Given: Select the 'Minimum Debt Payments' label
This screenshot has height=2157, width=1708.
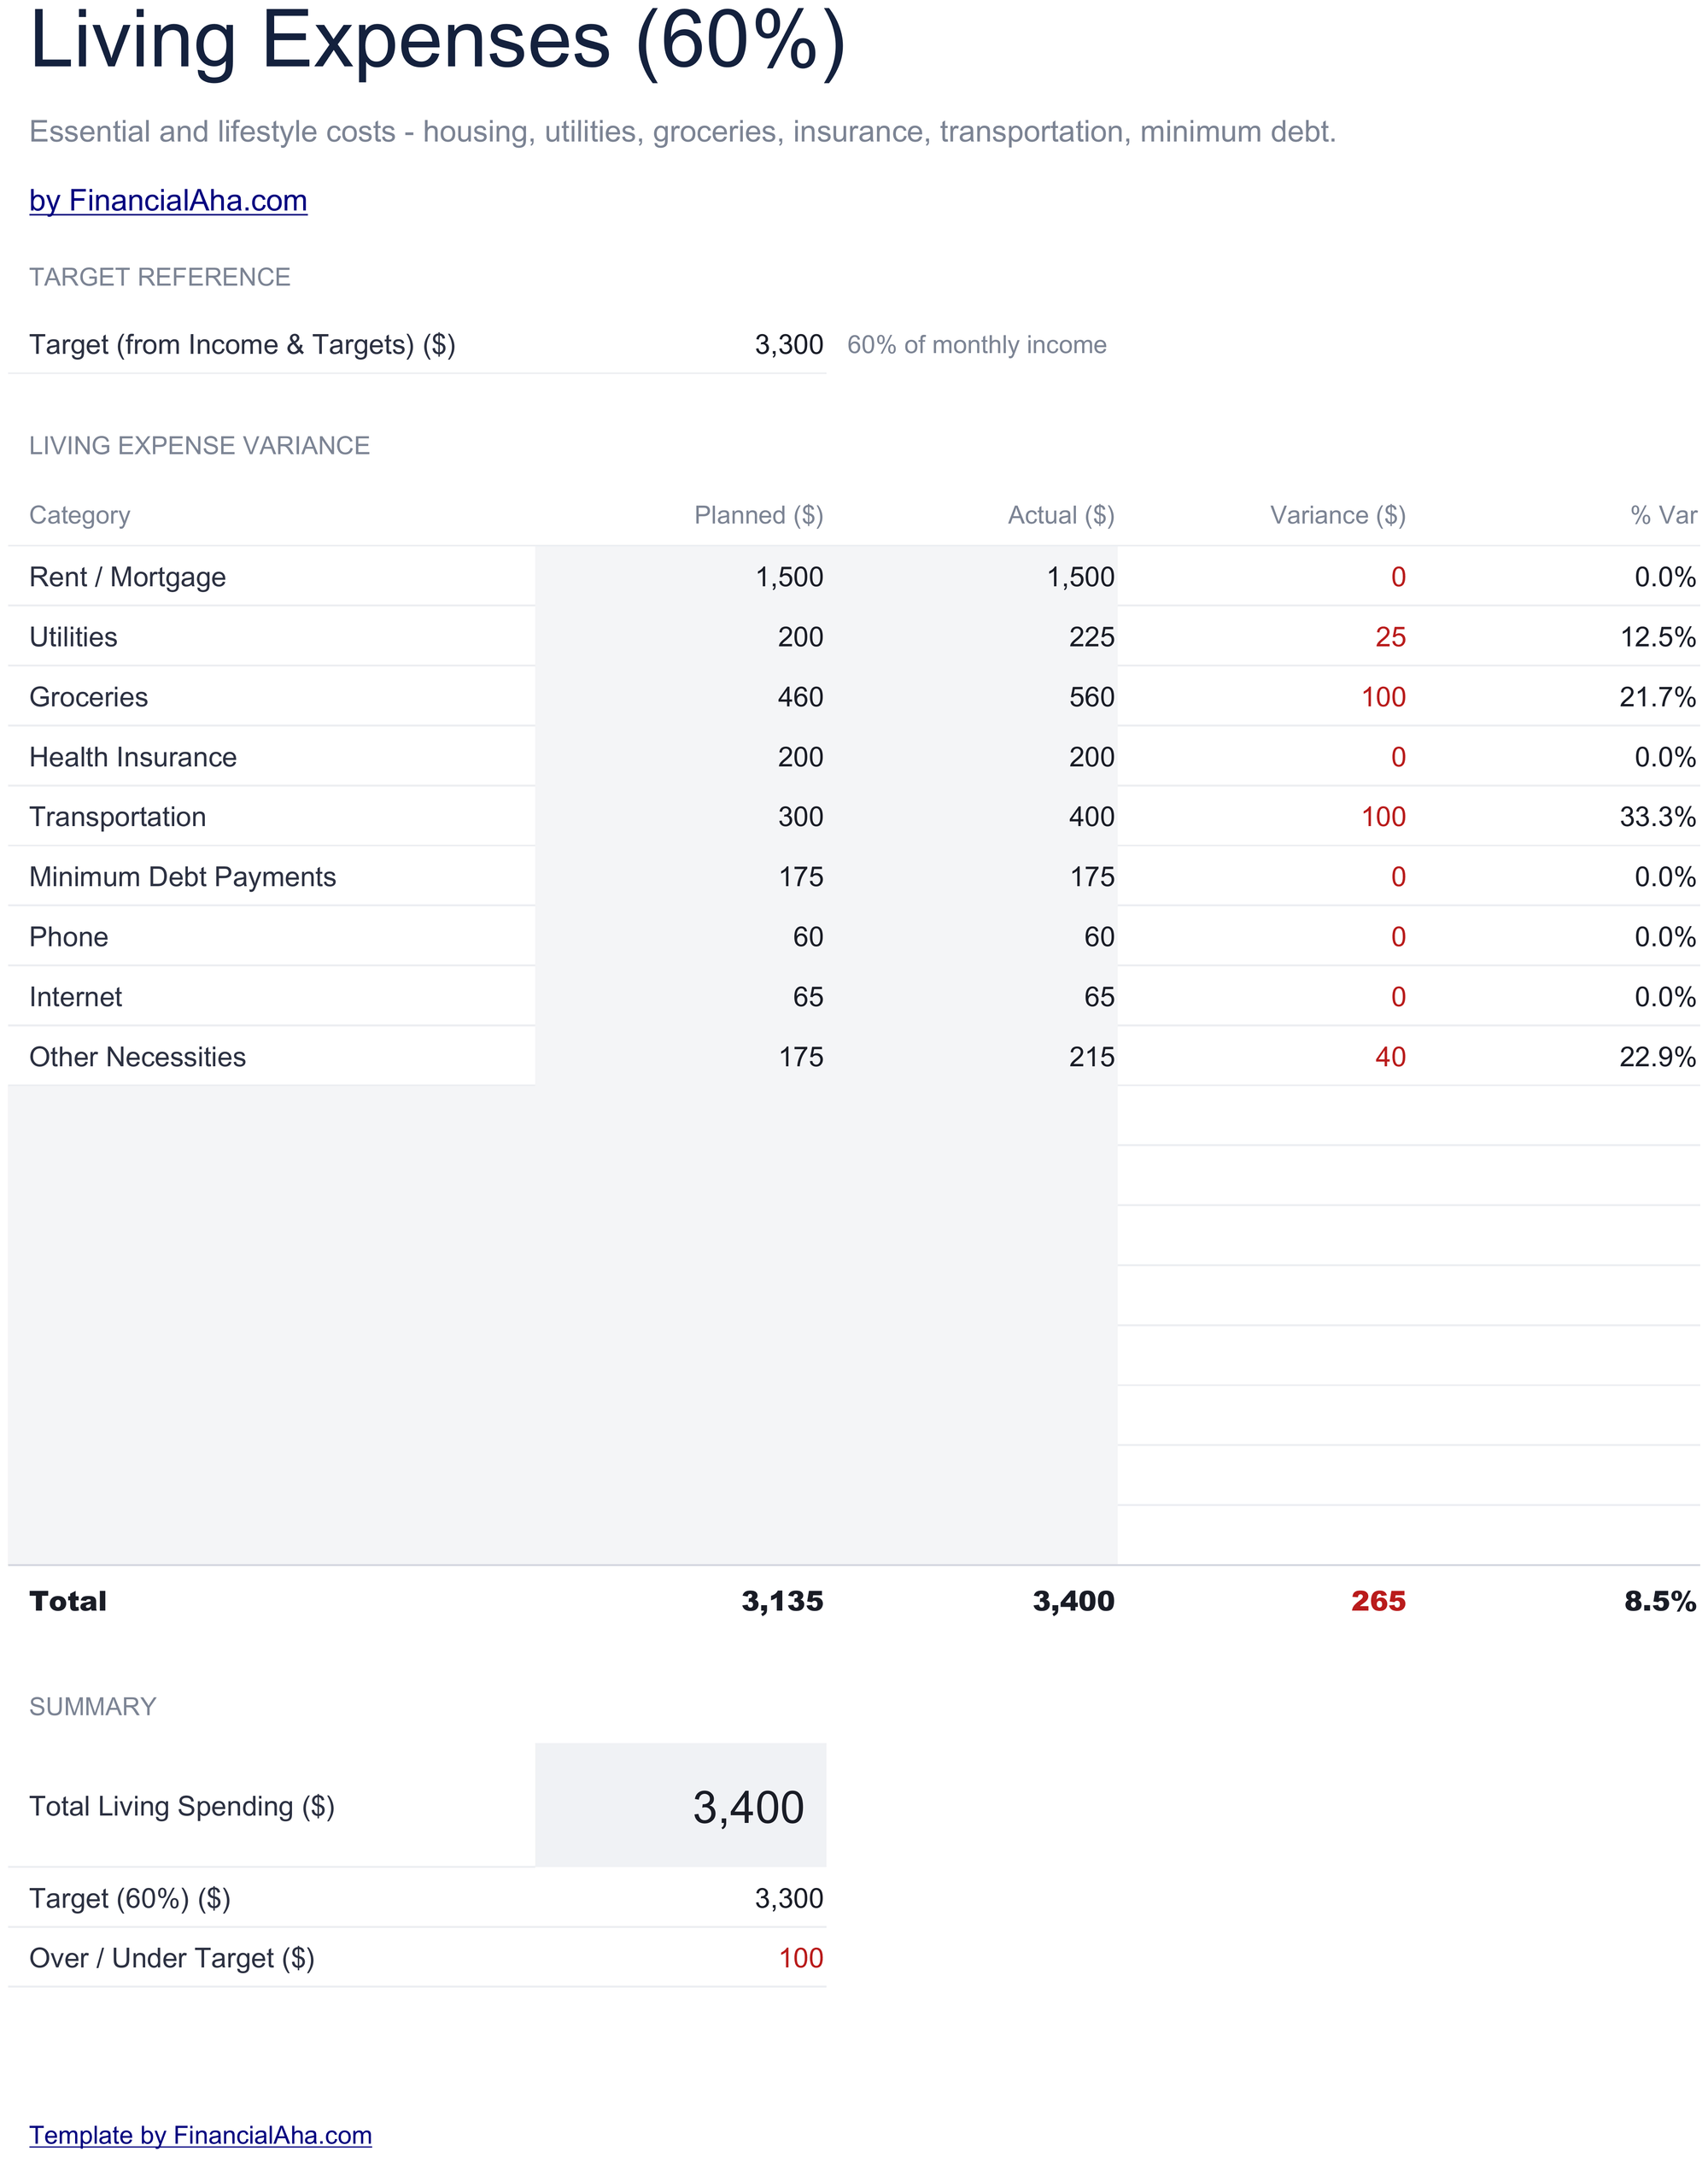Looking at the screenshot, I should (x=183, y=877).
